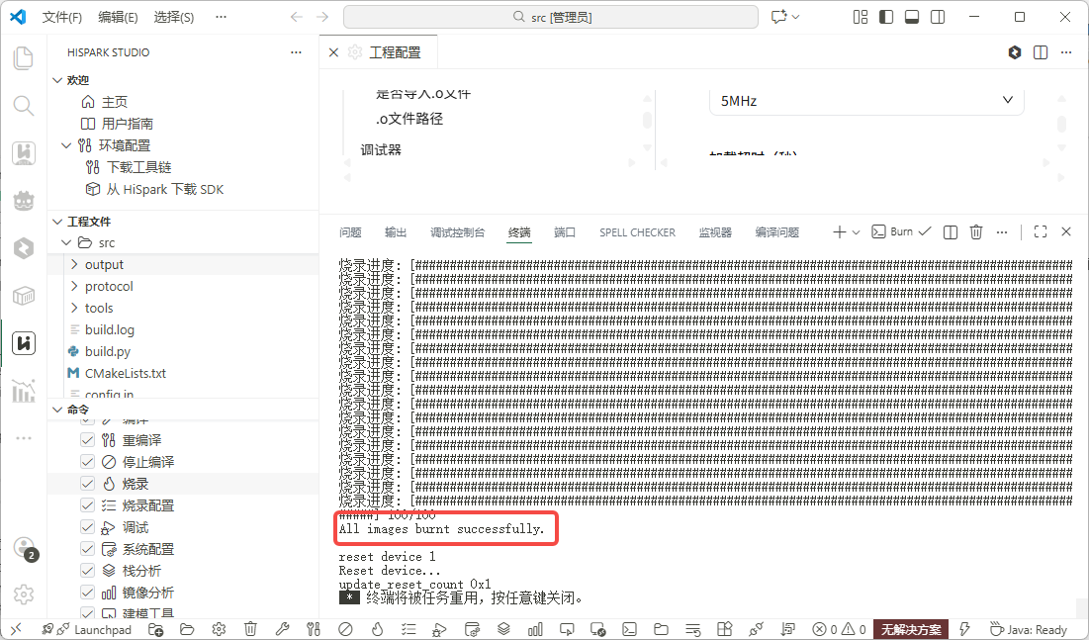The image size is (1089, 640).
Task: Split the terminal in panel toolbar
Action: pyautogui.click(x=951, y=232)
